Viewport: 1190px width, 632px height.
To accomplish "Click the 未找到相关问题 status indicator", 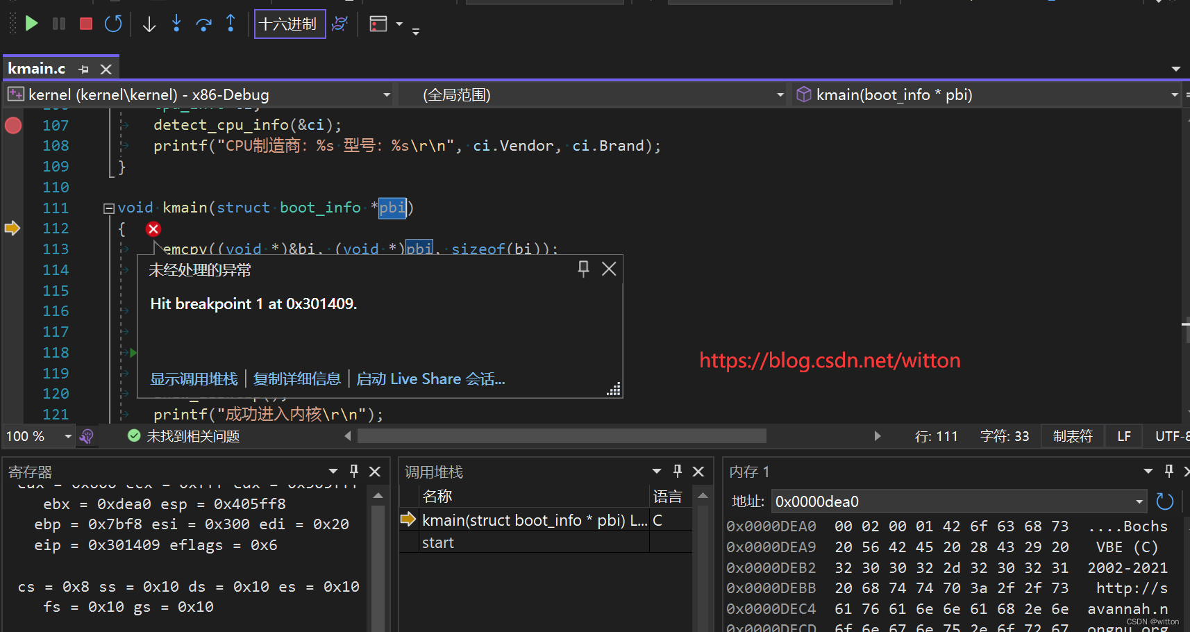I will pyautogui.click(x=184, y=436).
